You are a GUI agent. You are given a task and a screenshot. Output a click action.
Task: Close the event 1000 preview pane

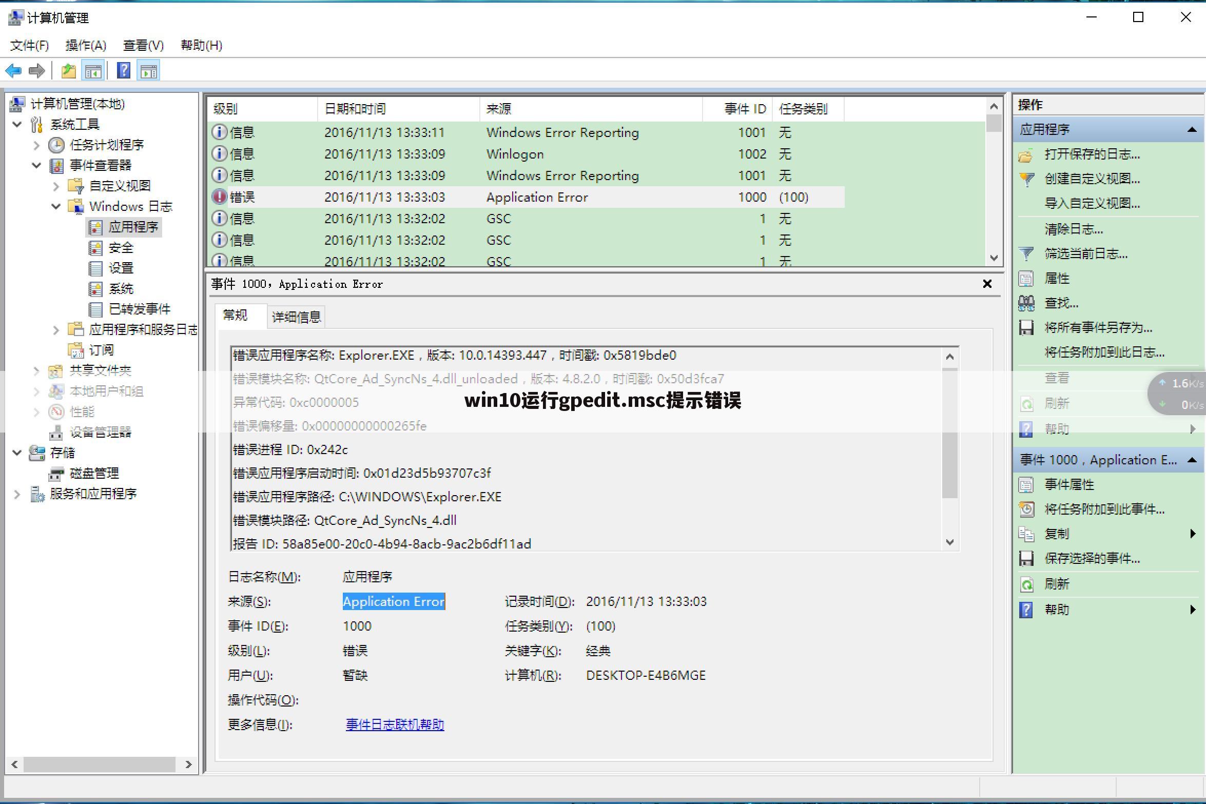point(987,284)
